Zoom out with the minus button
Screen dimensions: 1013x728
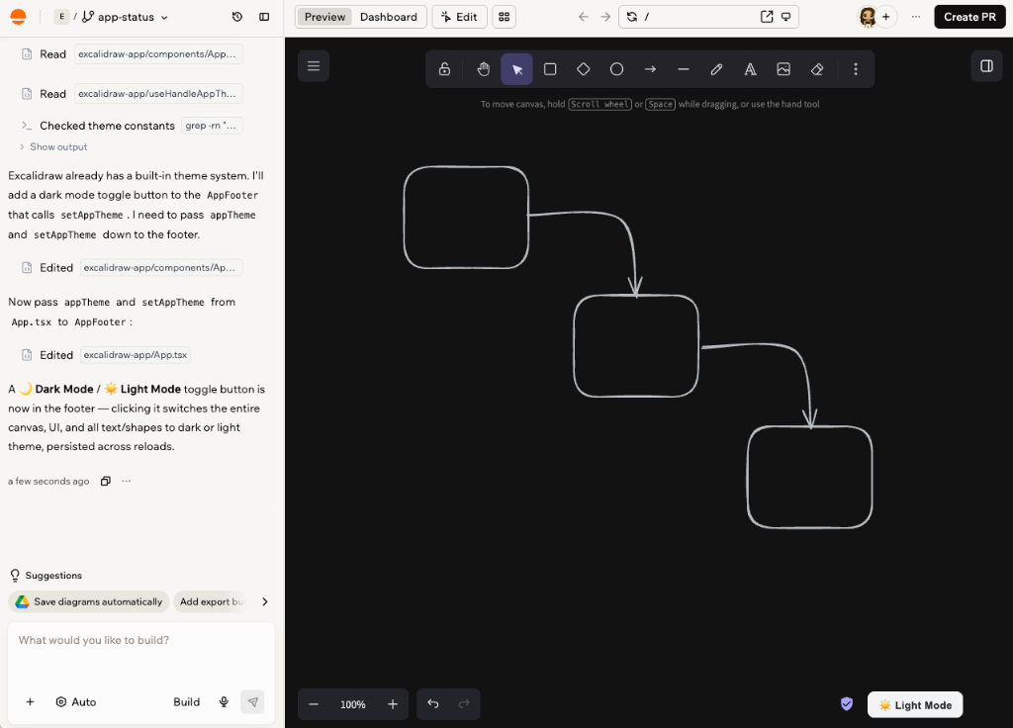coord(314,704)
